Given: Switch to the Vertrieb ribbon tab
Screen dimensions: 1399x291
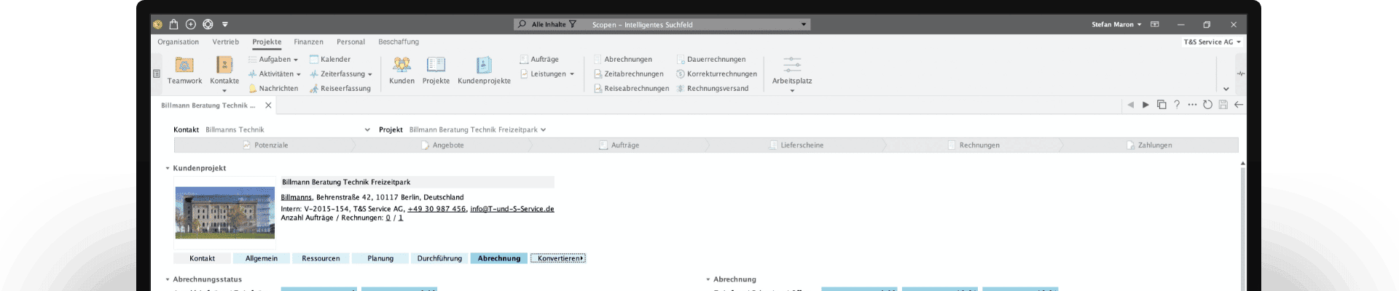Looking at the screenshot, I should [225, 42].
